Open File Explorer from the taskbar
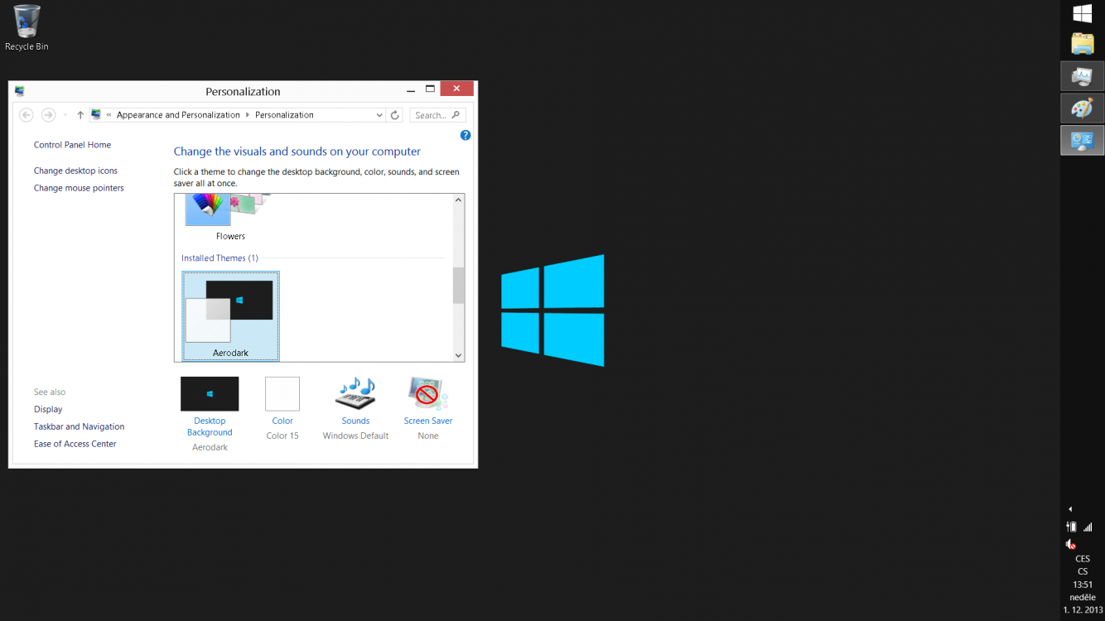This screenshot has height=621, width=1105. point(1082,44)
